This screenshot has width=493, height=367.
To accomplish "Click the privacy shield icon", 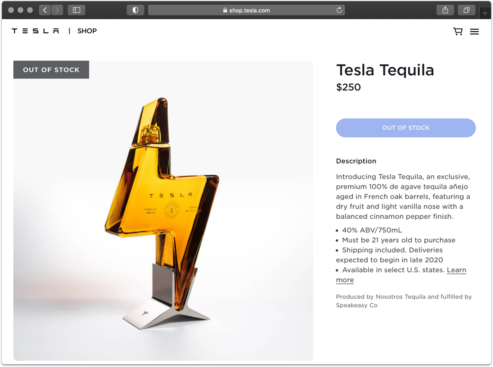I will point(135,10).
